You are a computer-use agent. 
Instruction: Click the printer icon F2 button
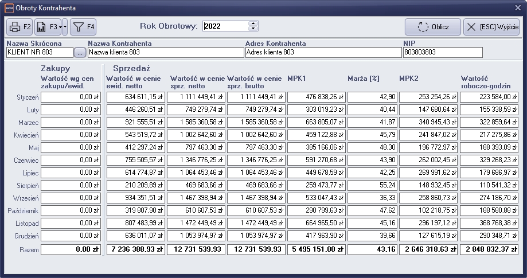point(19,27)
